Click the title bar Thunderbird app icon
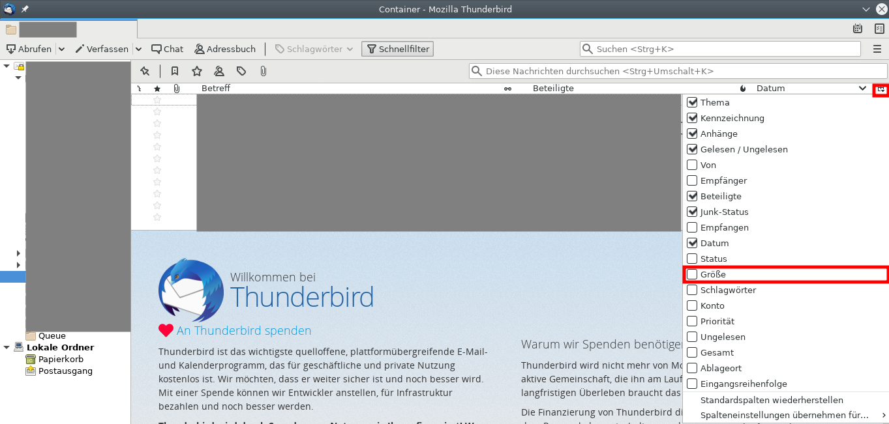 9,9
